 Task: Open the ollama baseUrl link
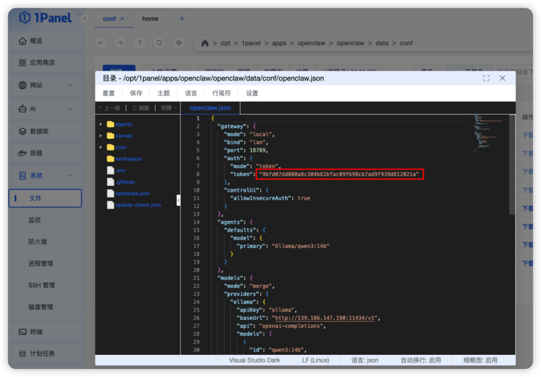[x=324, y=318]
